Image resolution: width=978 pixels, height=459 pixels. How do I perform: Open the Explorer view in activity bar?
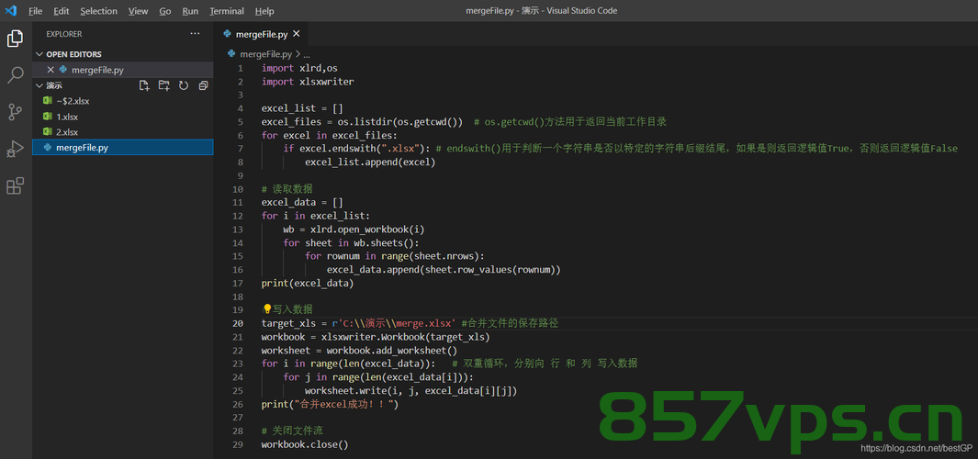click(x=15, y=39)
